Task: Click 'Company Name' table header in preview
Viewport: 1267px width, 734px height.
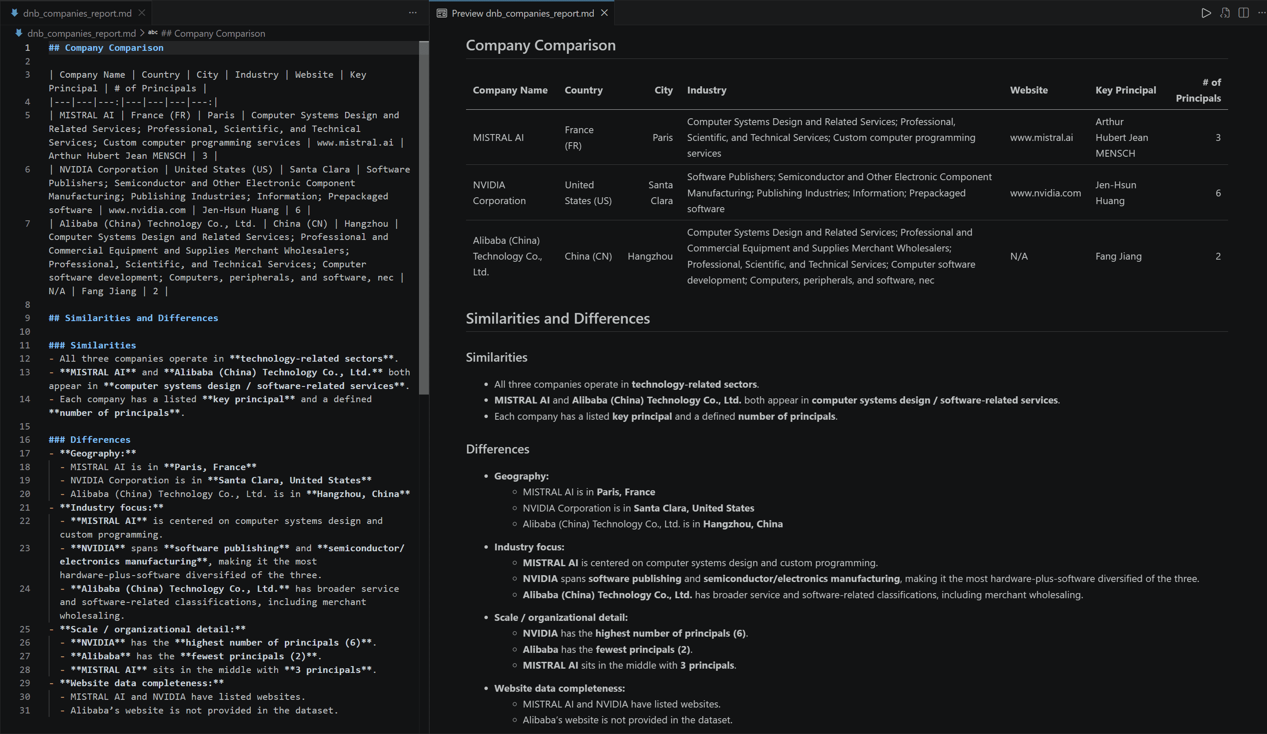Action: click(x=510, y=90)
